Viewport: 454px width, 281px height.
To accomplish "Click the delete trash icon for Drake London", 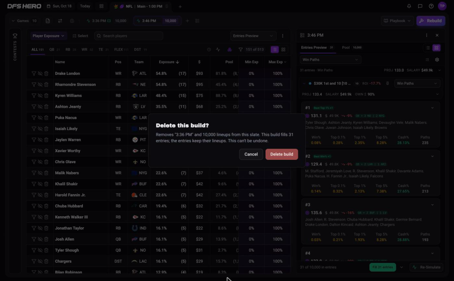I will coord(46,73).
